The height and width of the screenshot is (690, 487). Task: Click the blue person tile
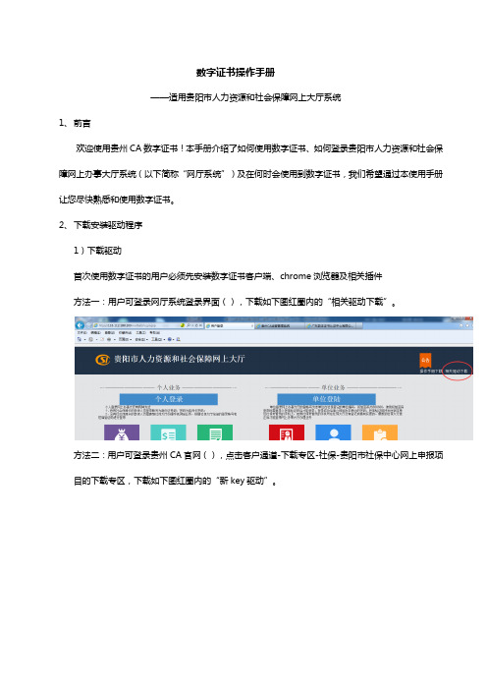click(333, 432)
